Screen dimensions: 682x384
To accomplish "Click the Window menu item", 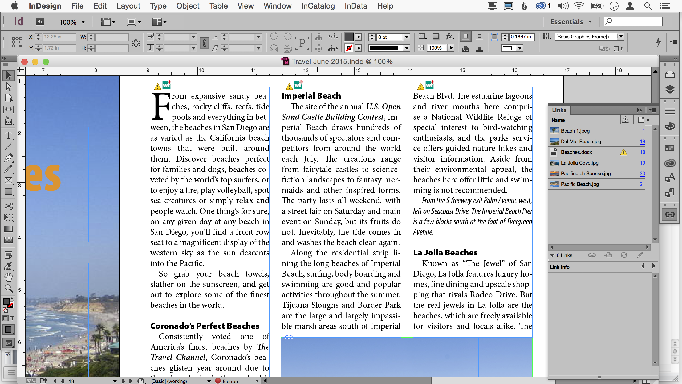I will click(x=276, y=6).
